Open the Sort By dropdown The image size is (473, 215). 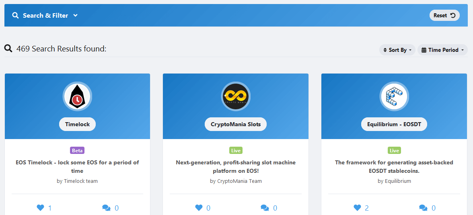coord(397,50)
